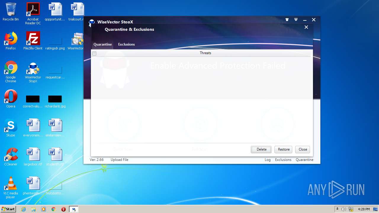Click the Threats column header

point(205,53)
